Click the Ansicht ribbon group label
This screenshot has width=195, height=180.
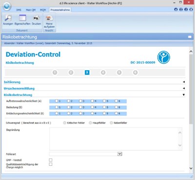click(x=49, y=30)
